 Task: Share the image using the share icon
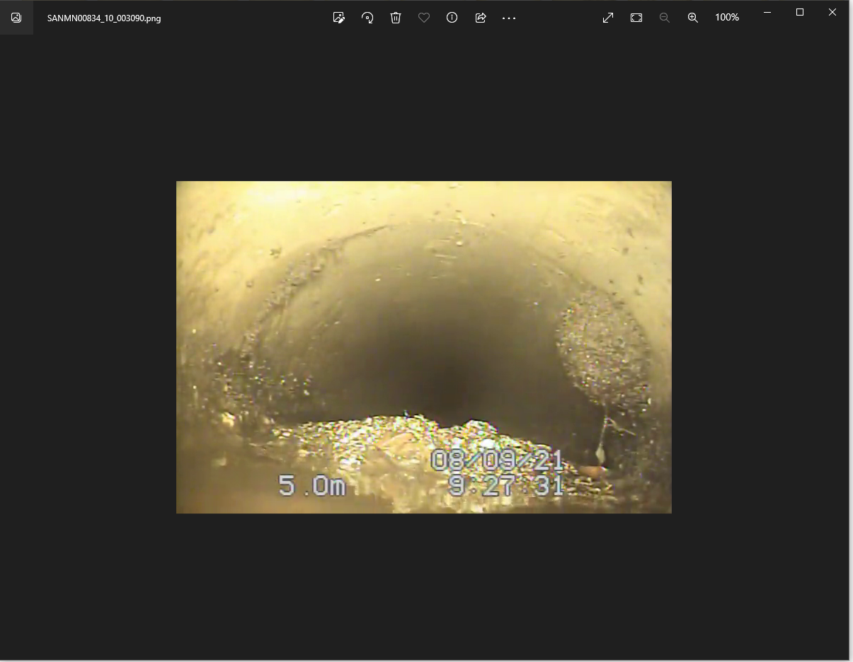(481, 18)
